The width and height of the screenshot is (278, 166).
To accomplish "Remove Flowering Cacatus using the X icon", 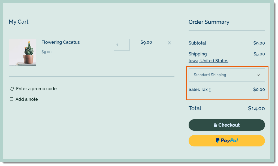I will (x=170, y=43).
